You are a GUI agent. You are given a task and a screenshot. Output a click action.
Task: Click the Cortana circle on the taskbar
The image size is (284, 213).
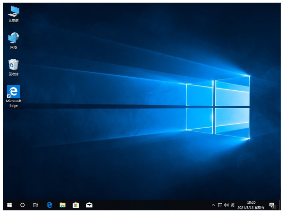[x=22, y=205]
